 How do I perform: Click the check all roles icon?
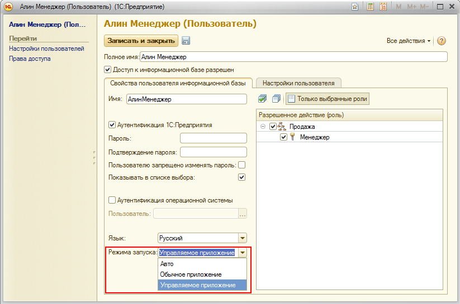[x=263, y=99]
